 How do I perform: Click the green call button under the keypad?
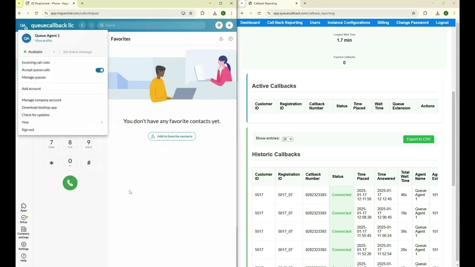pyautogui.click(x=70, y=183)
